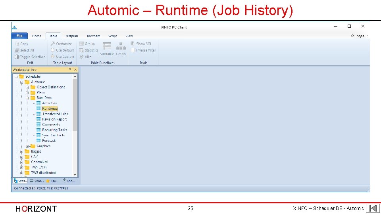Screen dimensions: 381x214
Task: Expand the Control-M folder node
Action: pos(21,162)
